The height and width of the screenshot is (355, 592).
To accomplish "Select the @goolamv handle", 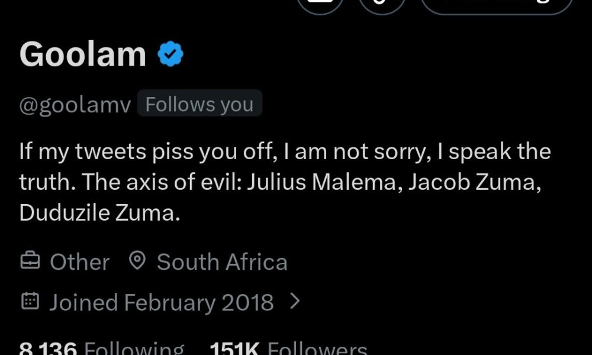I will click(75, 105).
